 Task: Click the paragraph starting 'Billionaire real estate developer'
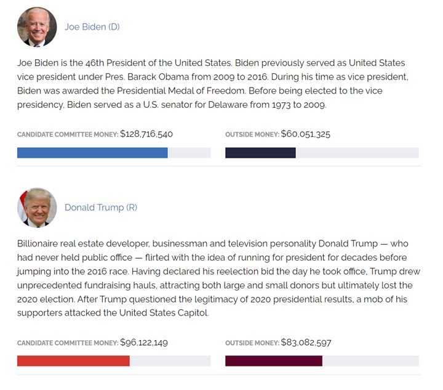point(218,278)
